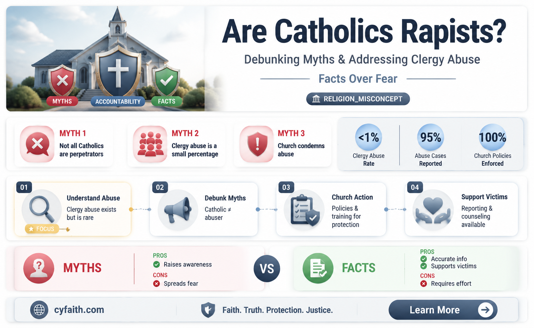Click the red X shield on the church image

[x=62, y=80]
